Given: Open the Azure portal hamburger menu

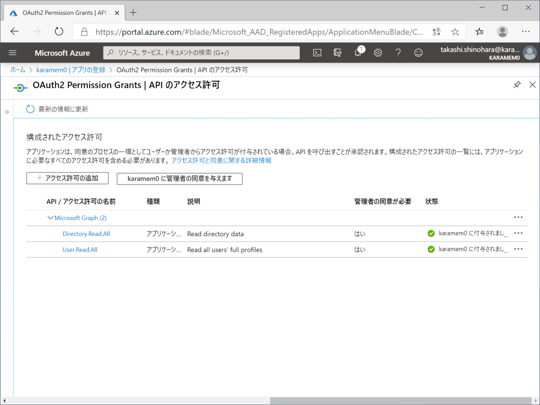Looking at the screenshot, I should tap(13, 53).
